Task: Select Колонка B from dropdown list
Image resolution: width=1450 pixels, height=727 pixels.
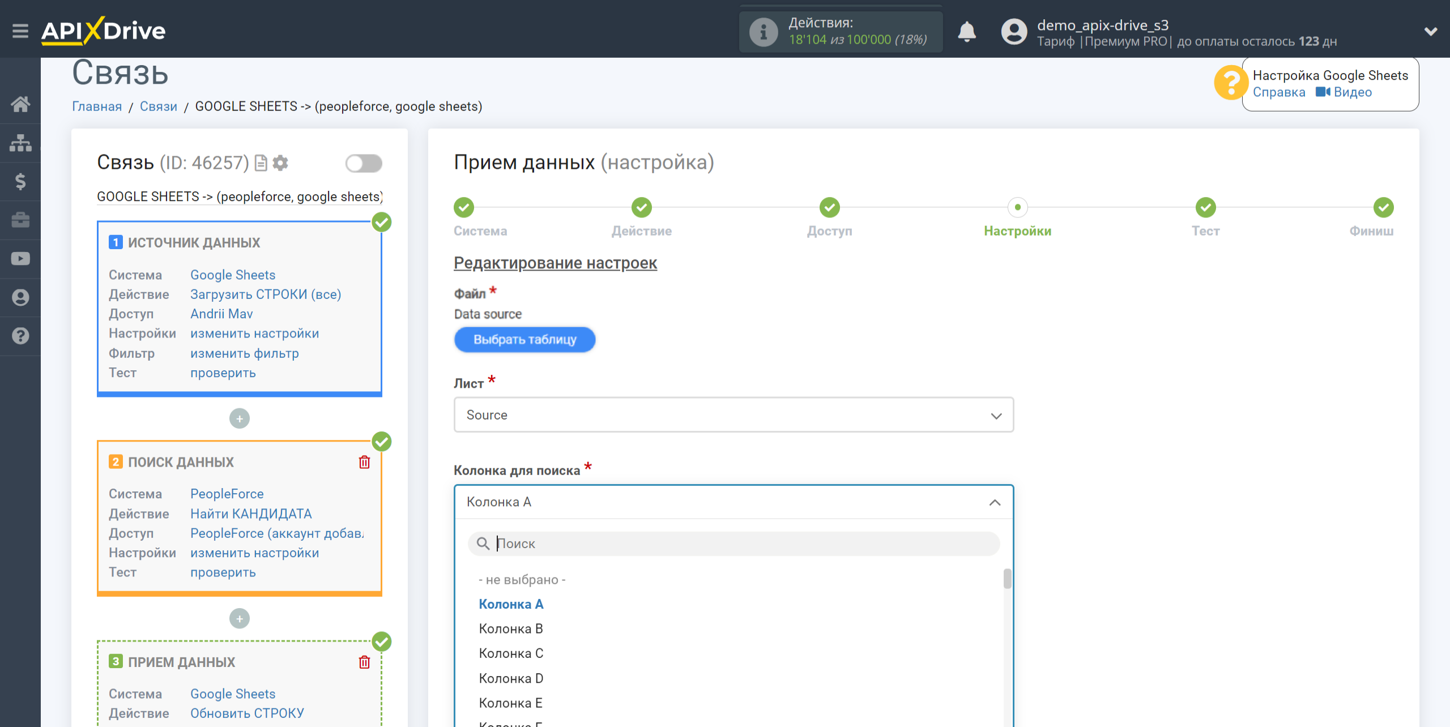Action: [511, 628]
